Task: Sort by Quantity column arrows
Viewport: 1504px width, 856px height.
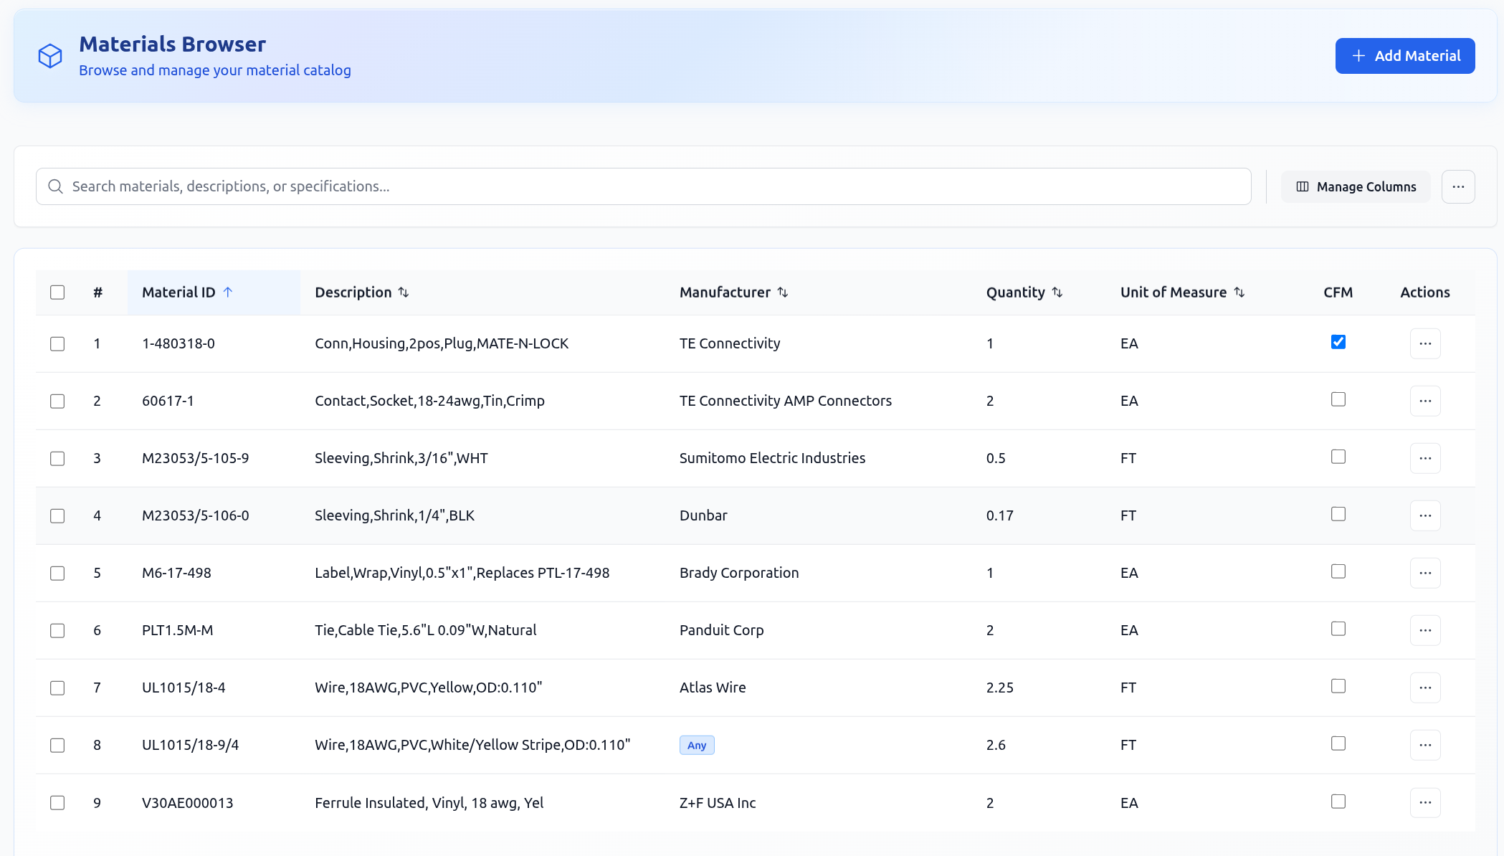Action: (x=1057, y=293)
